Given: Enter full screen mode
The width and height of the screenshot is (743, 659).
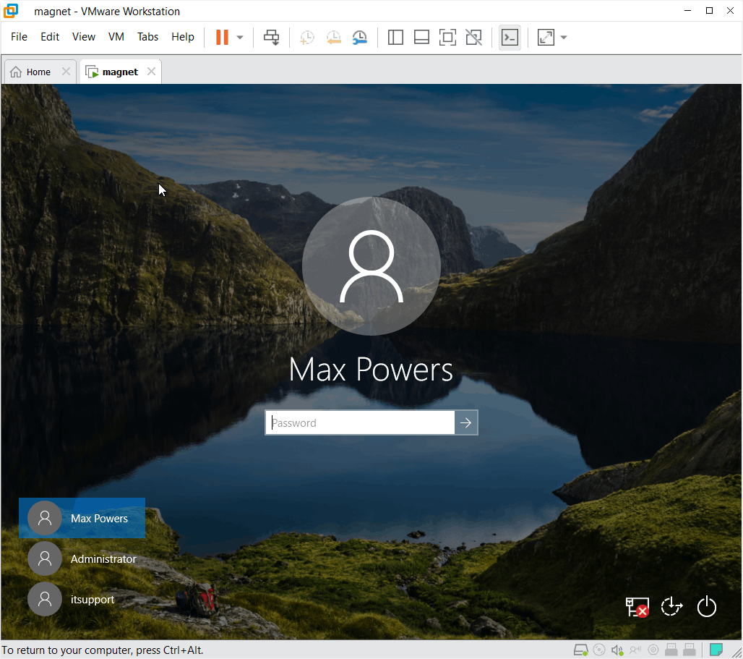Looking at the screenshot, I should (x=447, y=37).
